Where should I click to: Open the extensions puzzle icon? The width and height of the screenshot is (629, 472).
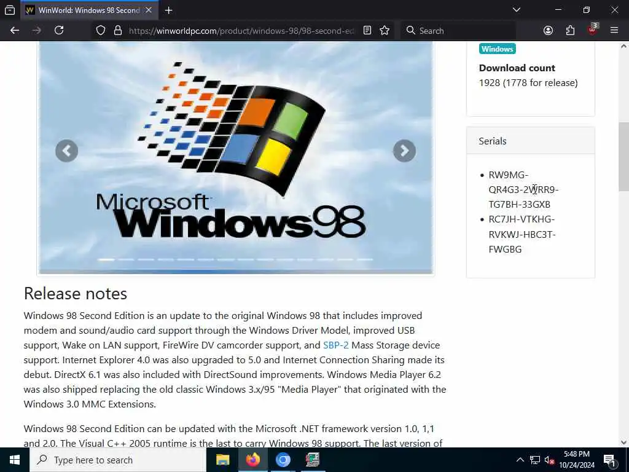pyautogui.click(x=570, y=31)
